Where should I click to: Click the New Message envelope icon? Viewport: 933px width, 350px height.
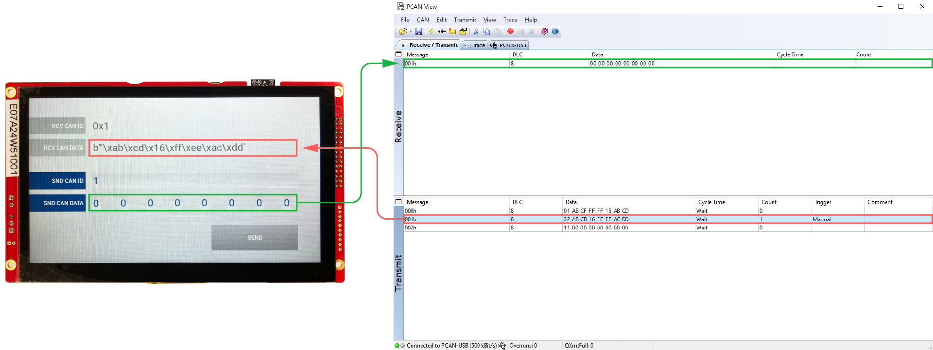coord(452,32)
